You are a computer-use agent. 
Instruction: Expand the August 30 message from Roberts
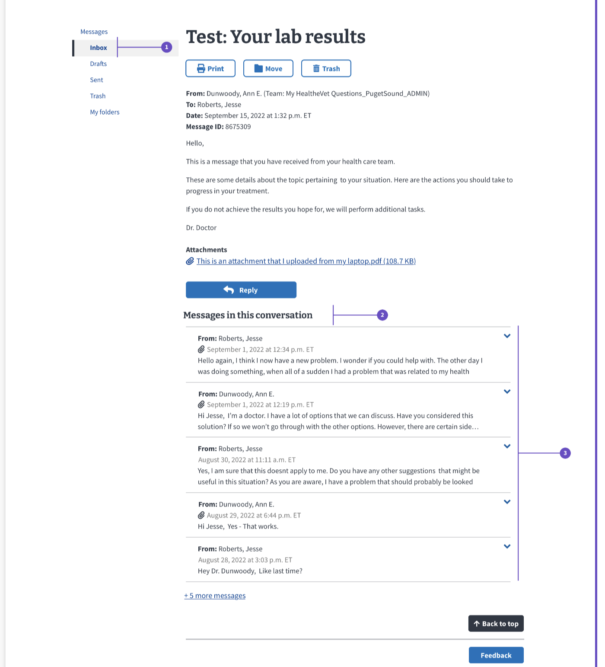click(507, 446)
